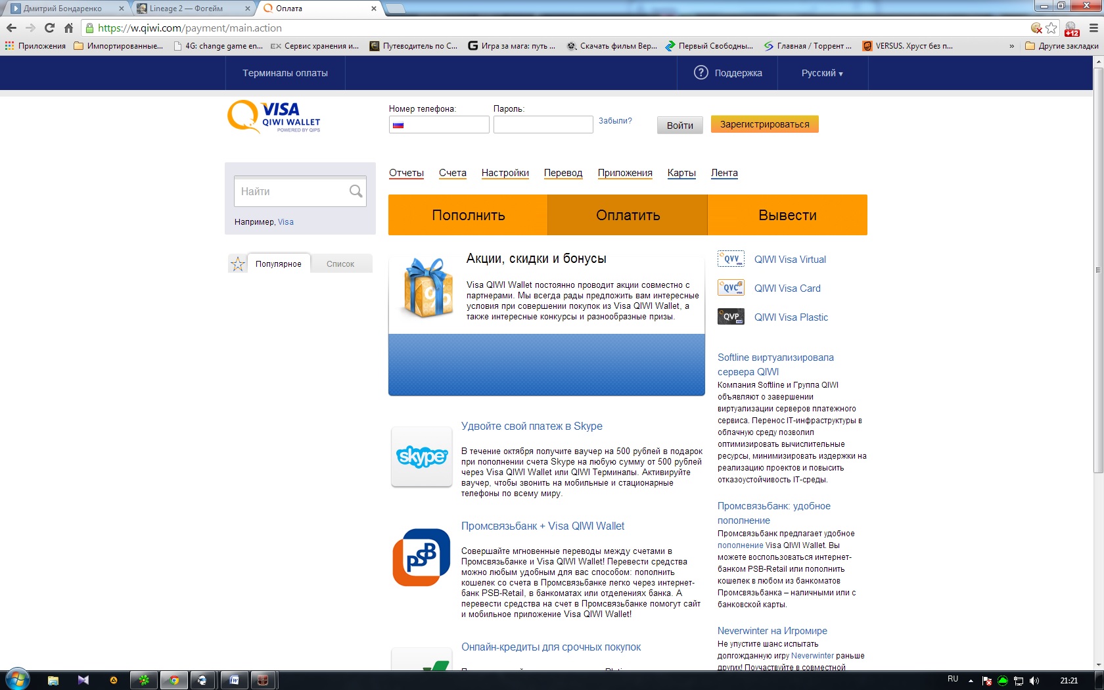This screenshot has width=1104, height=690.
Task: Click the Пополнить button
Action: click(x=468, y=215)
